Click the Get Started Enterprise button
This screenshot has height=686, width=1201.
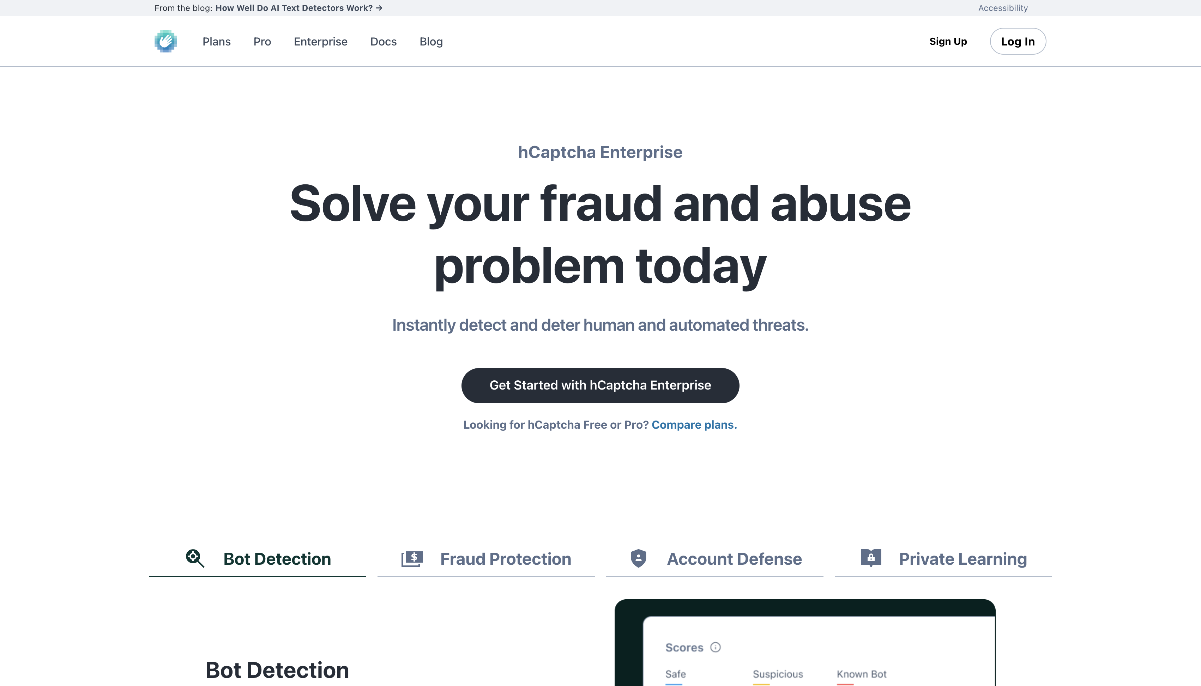[x=600, y=385]
